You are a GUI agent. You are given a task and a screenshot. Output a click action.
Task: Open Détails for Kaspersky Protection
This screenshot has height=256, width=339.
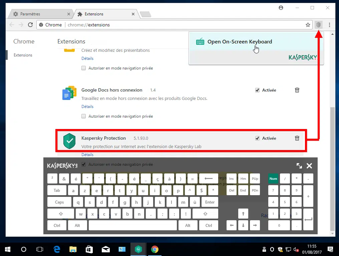pyautogui.click(x=87, y=155)
